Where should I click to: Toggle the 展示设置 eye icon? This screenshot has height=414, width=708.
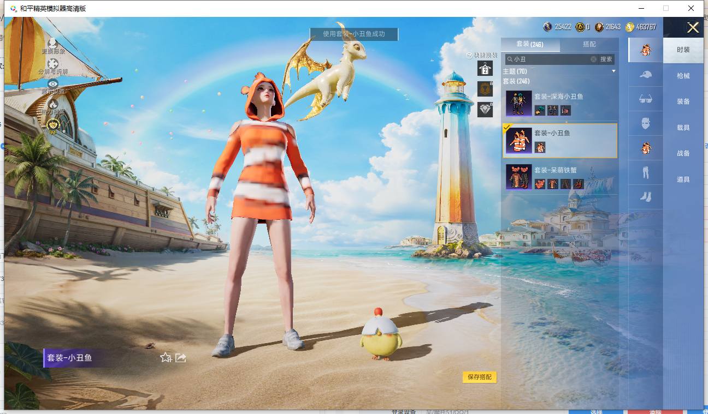pos(53,83)
